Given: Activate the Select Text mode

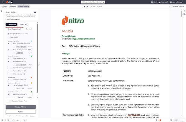Looking at the screenshot, I should click(23, 24).
